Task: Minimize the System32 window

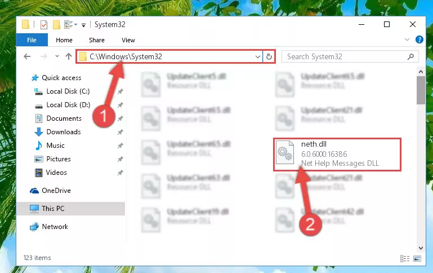Action: (361, 24)
